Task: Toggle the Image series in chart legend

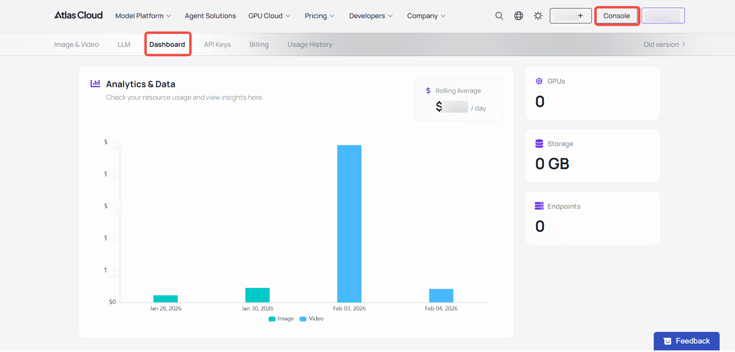Action: click(x=281, y=319)
